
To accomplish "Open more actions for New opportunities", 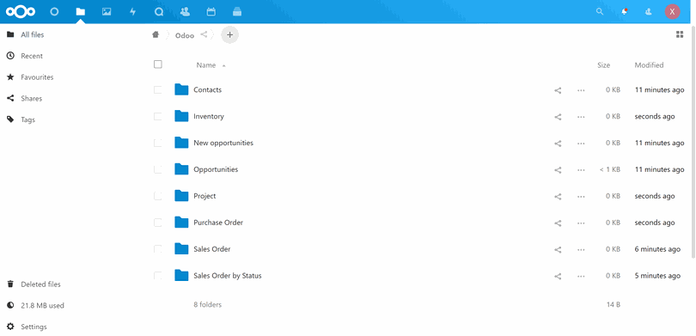I will tap(581, 144).
